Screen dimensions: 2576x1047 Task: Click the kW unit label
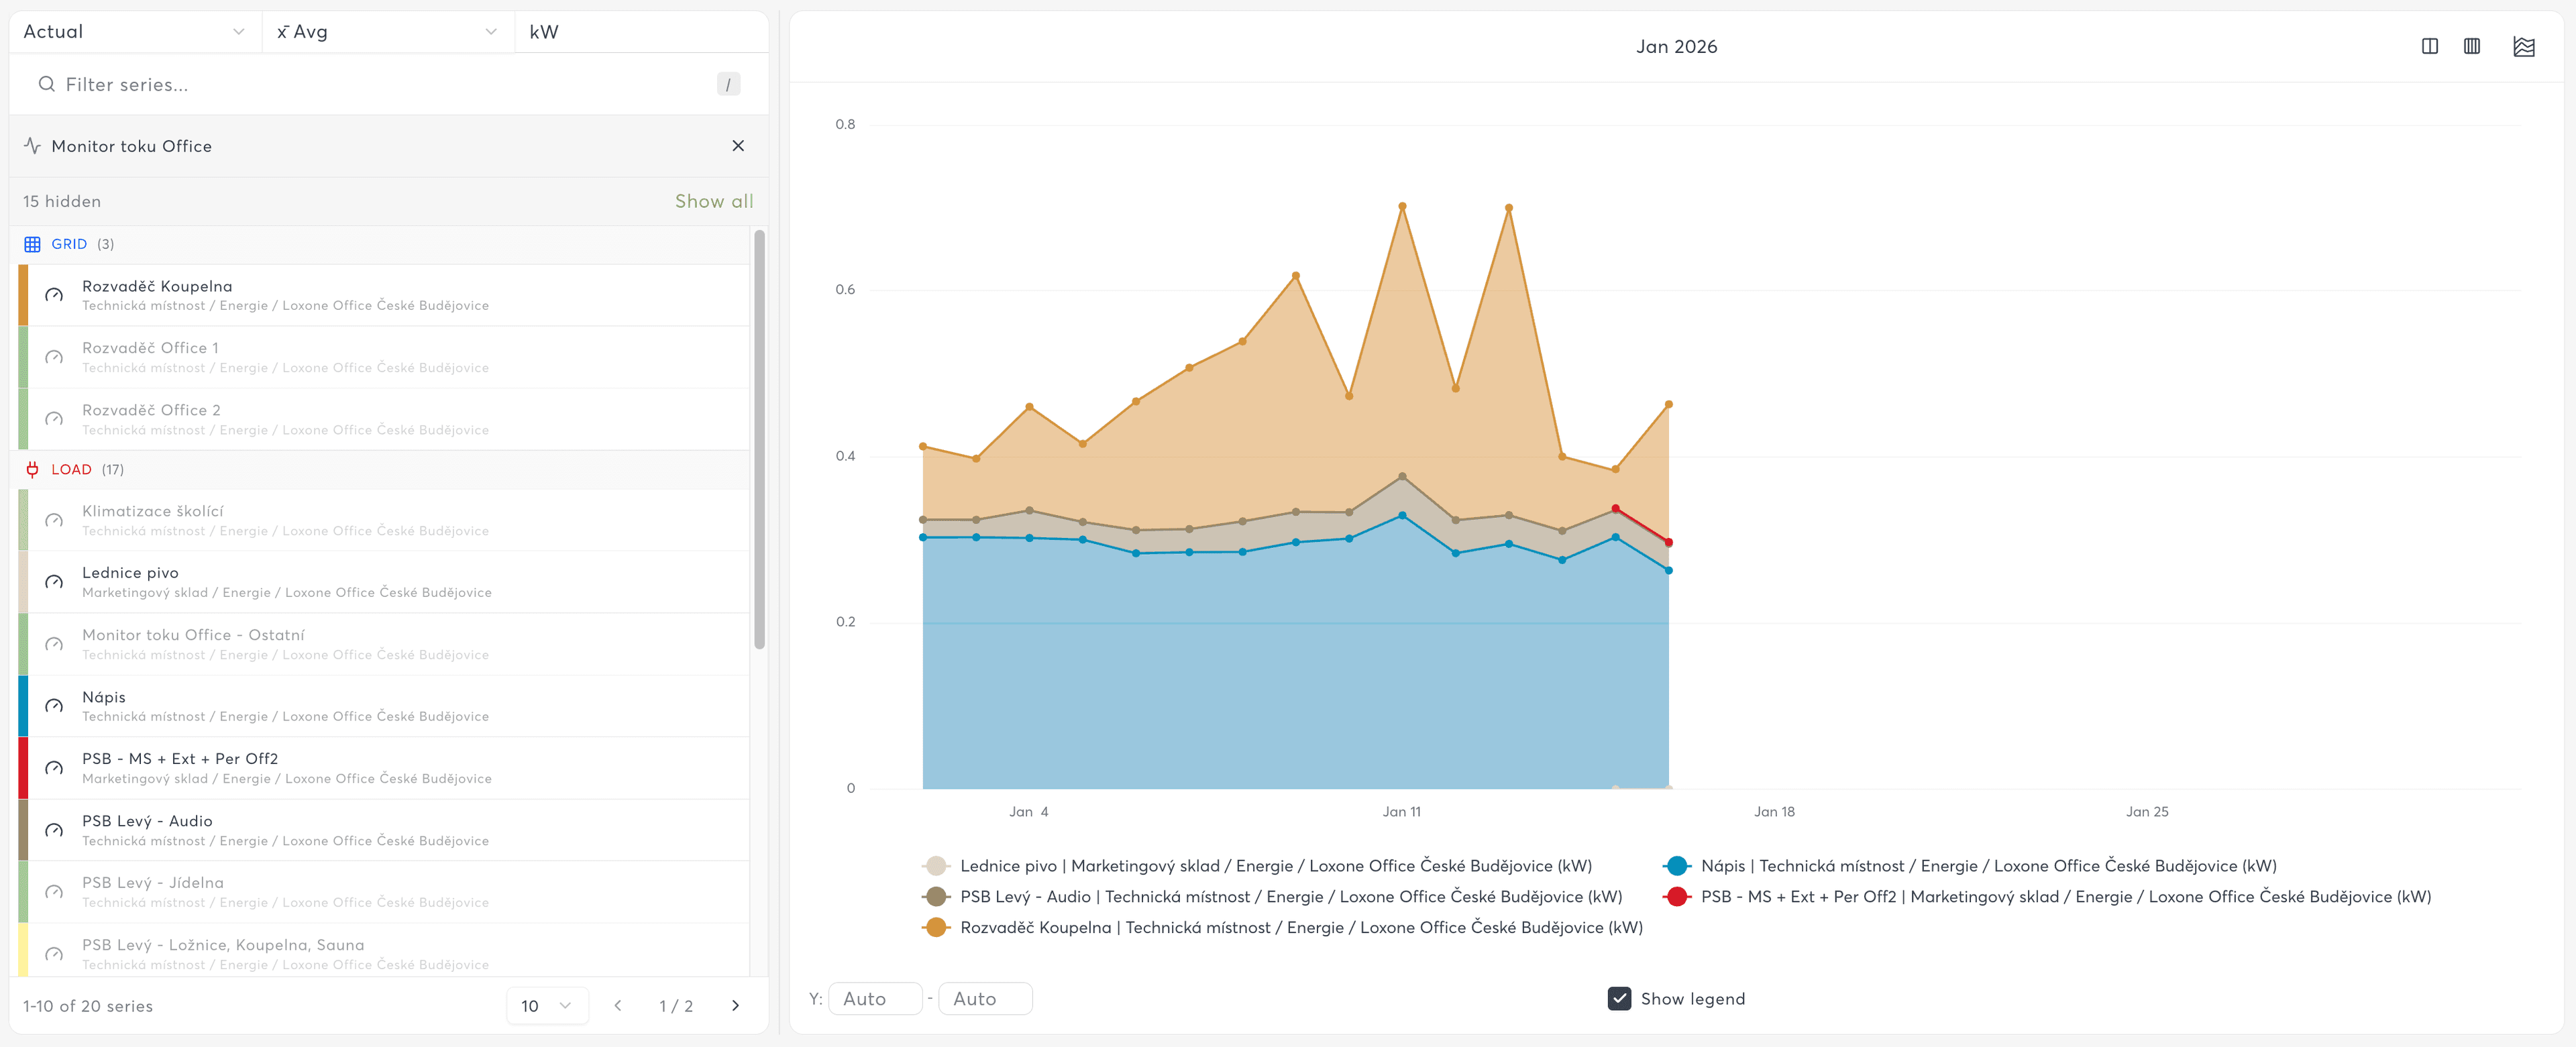tap(544, 32)
